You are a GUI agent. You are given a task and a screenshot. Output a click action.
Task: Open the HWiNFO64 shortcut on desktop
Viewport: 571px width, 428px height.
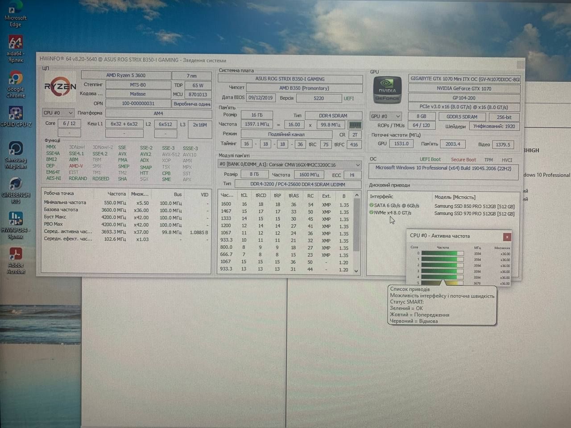click(x=16, y=225)
